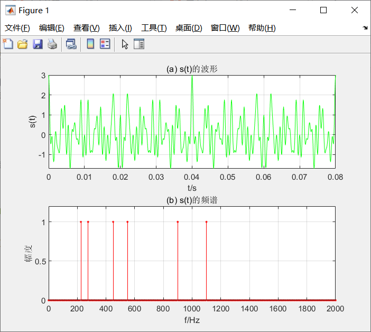Click the waveform peak at t=0.04
This screenshot has width=371, height=332.
[192, 77]
